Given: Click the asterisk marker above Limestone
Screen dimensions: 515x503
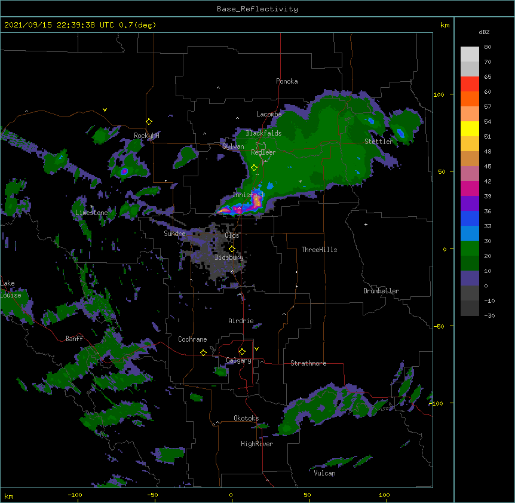Looking at the screenshot, I should coord(92,207).
